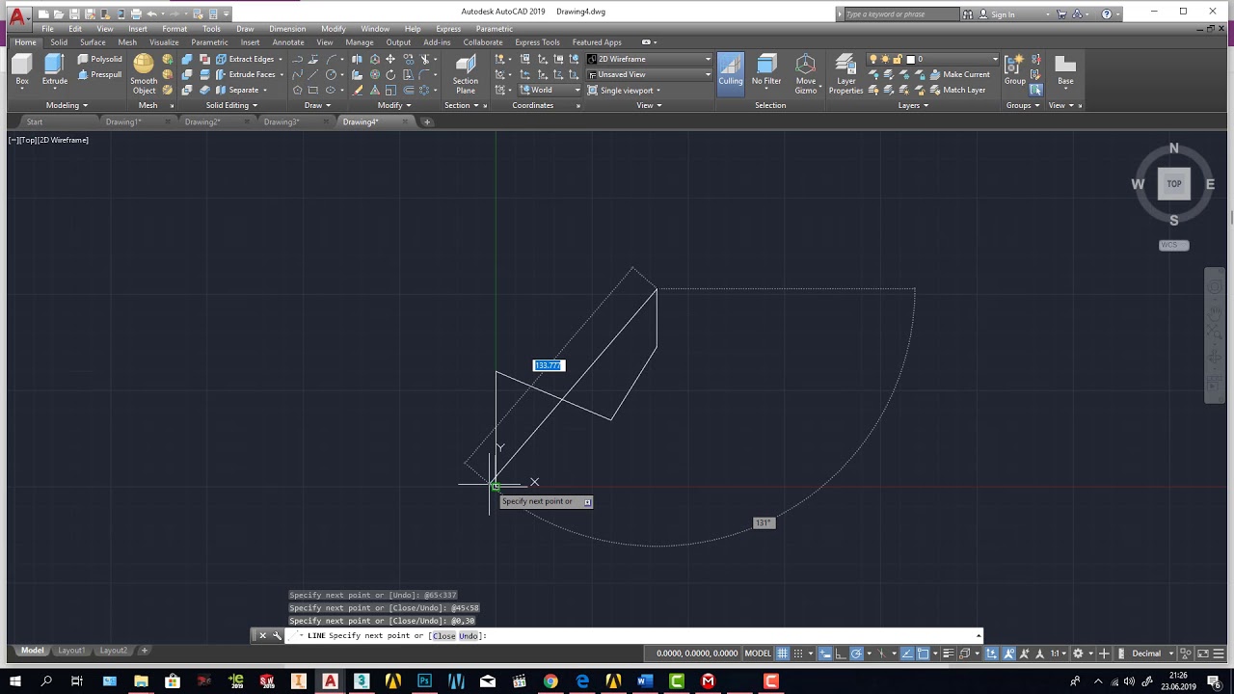
Task: Toggle snap mode in status bar
Action: (x=798, y=654)
